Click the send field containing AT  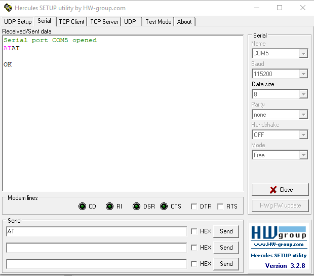(97, 231)
